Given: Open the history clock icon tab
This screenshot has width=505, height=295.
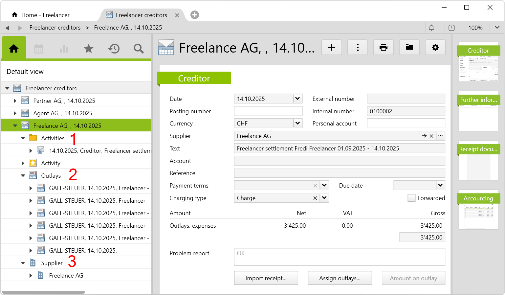Looking at the screenshot, I should click(x=114, y=49).
